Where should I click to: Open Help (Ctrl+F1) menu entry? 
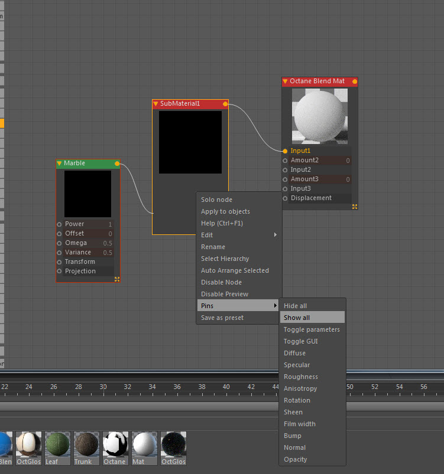[x=238, y=223]
